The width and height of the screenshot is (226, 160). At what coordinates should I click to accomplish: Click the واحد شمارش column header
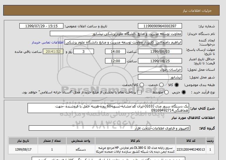(x=81, y=141)
